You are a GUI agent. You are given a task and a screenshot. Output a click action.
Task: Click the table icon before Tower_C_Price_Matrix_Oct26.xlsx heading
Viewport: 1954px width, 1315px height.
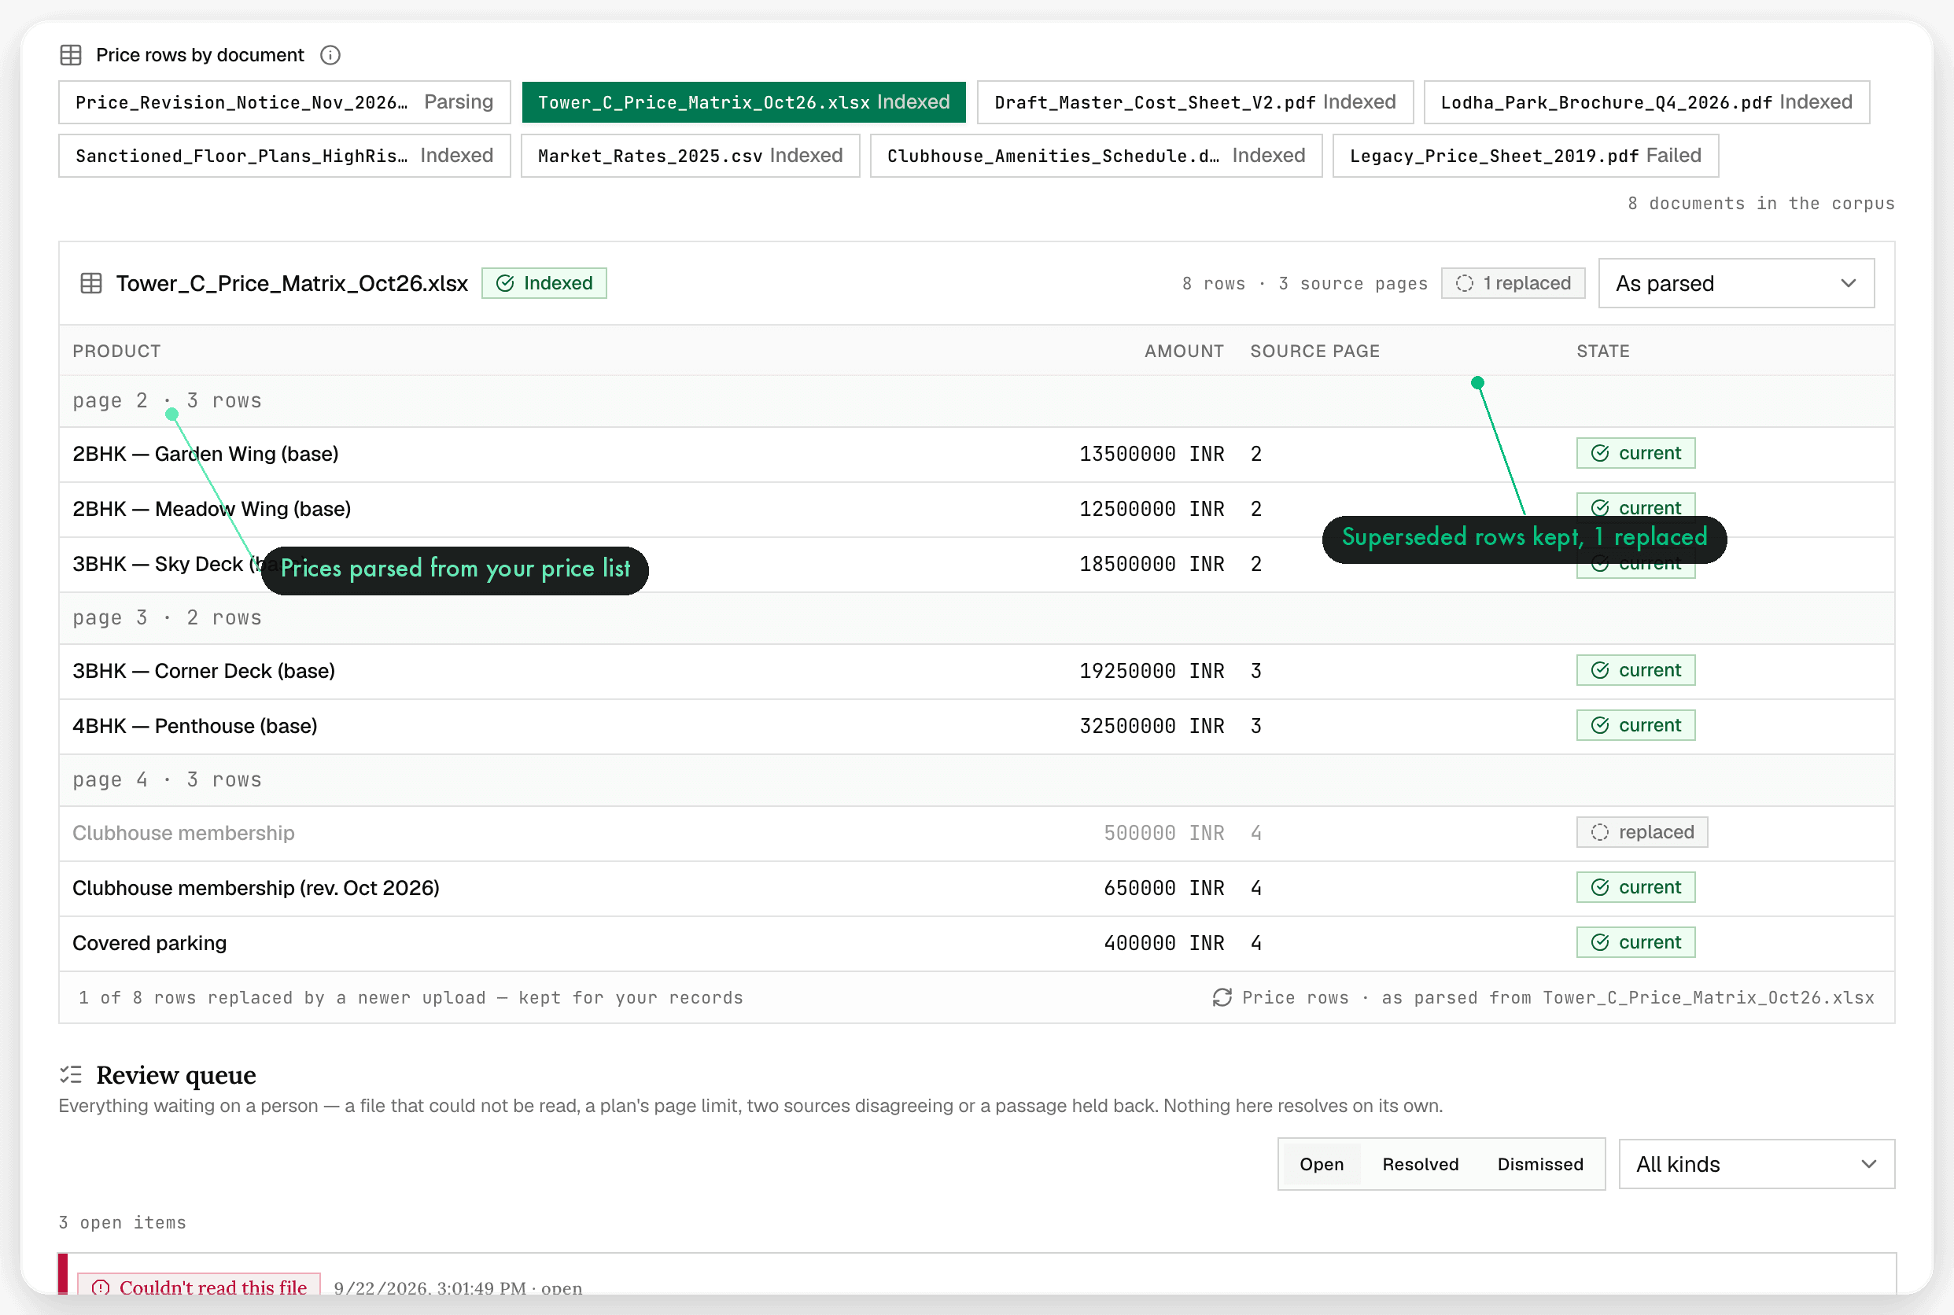[x=90, y=283]
